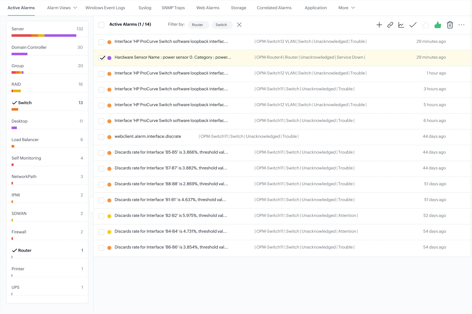Select the Group category

[x=47, y=66]
